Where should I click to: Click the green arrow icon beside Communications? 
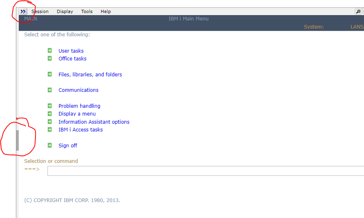click(x=50, y=90)
